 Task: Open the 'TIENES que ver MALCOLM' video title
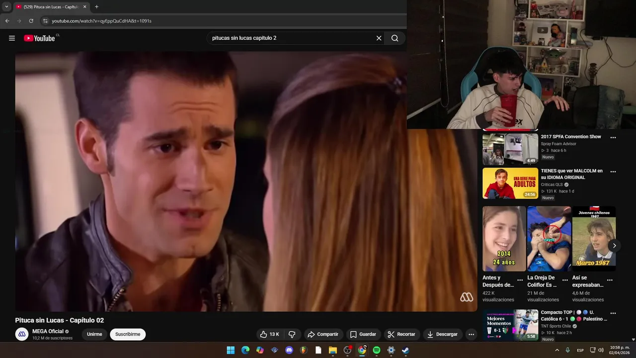[572, 174]
